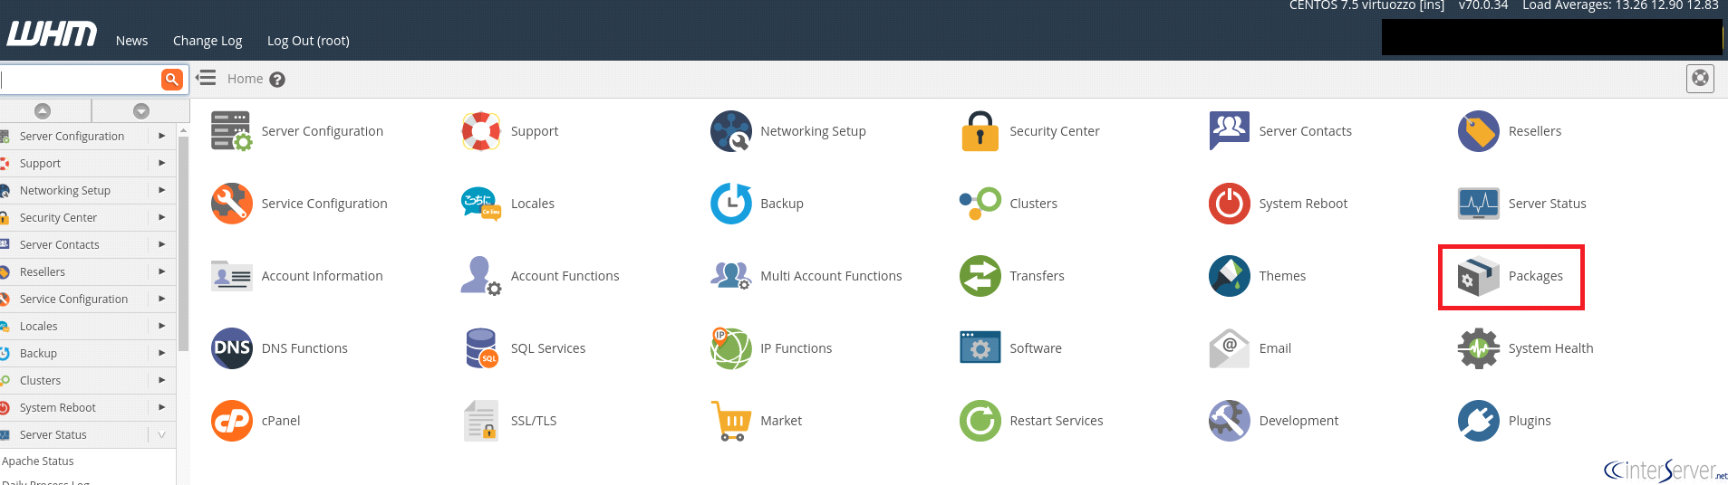This screenshot has height=485, width=1728.
Task: Open Multi Account Functions icon
Action: click(731, 276)
